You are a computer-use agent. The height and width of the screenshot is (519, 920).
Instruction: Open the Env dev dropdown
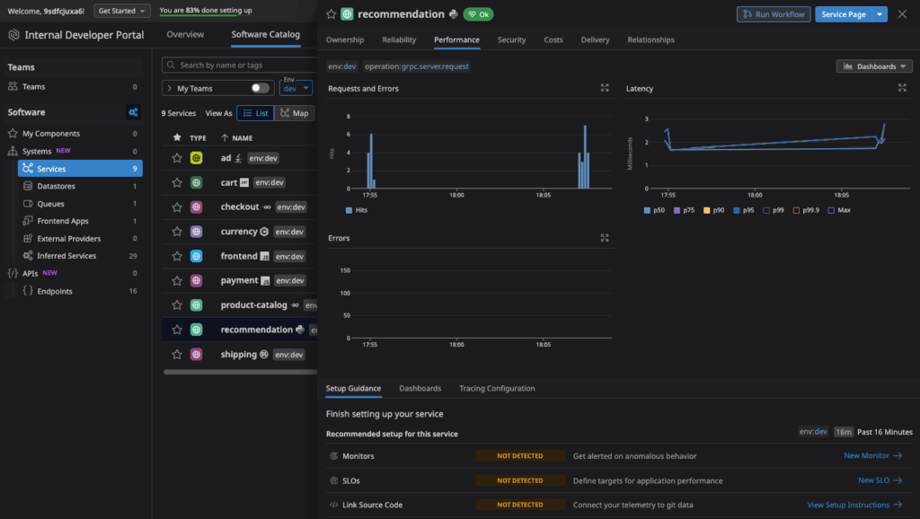(x=296, y=88)
